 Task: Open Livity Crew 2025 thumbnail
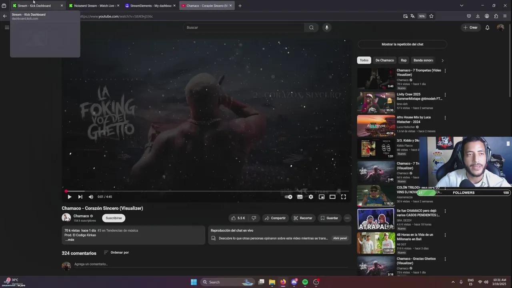(x=376, y=102)
